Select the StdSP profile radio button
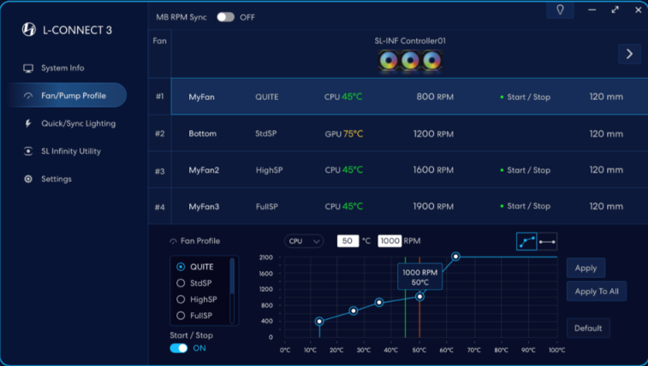Screen dimensions: 648x366 point(181,283)
